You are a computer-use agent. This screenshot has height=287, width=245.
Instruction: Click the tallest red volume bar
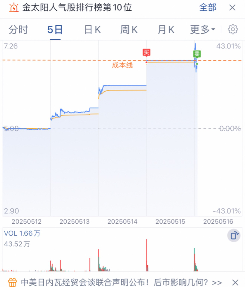click(147, 255)
